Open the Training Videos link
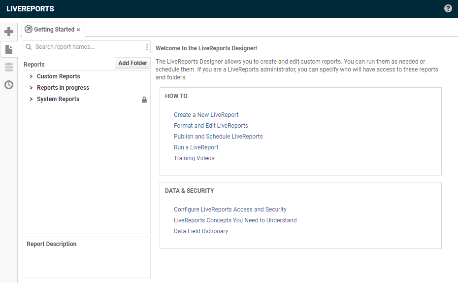The height and width of the screenshot is (283, 458). pyautogui.click(x=194, y=158)
